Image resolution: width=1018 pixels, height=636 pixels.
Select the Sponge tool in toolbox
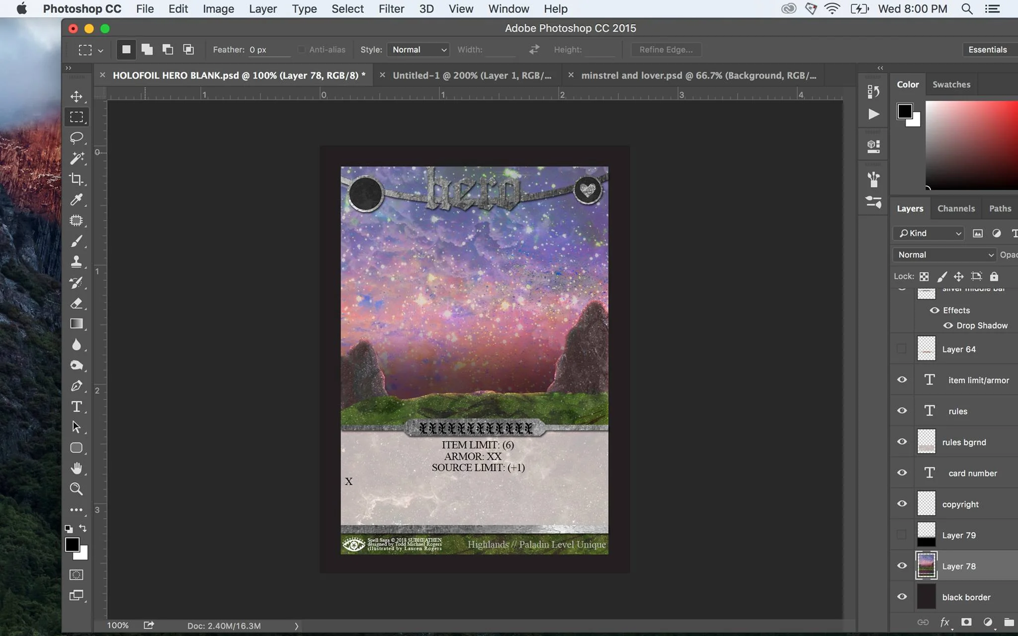[x=76, y=365]
